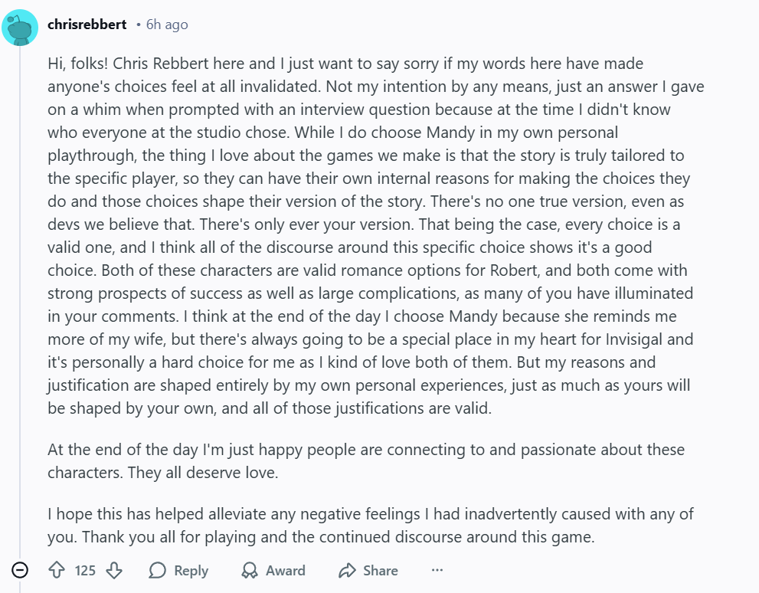
Task: Open the three-dot more options menu
Action: (437, 570)
